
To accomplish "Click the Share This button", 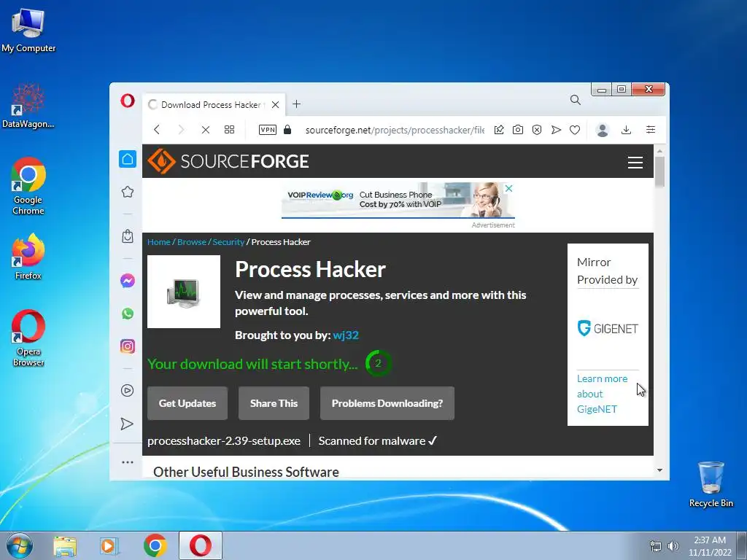I will pos(274,403).
